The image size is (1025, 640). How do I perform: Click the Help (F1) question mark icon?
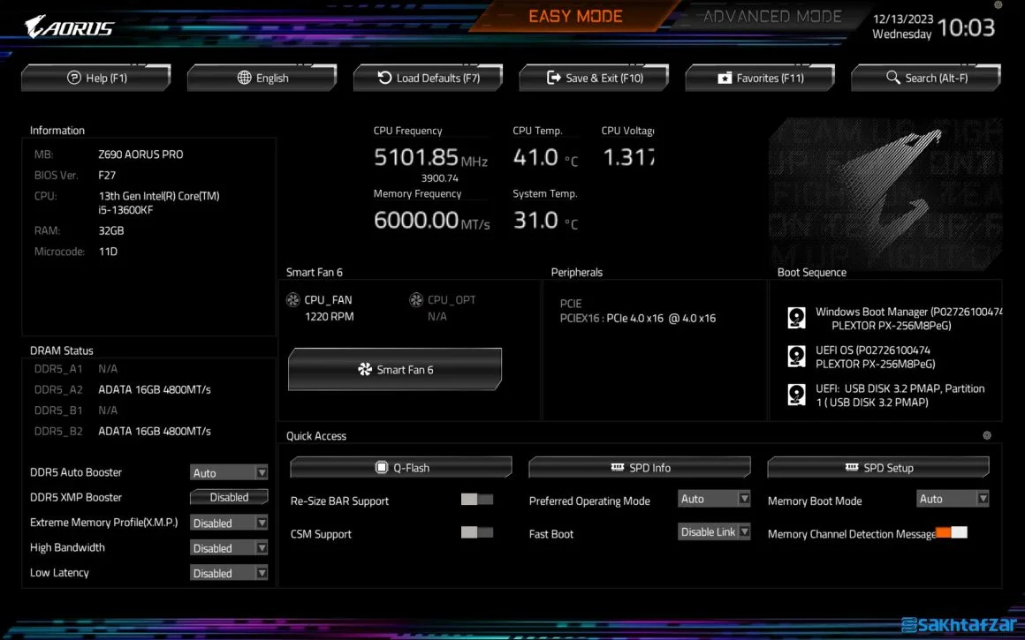(x=74, y=78)
